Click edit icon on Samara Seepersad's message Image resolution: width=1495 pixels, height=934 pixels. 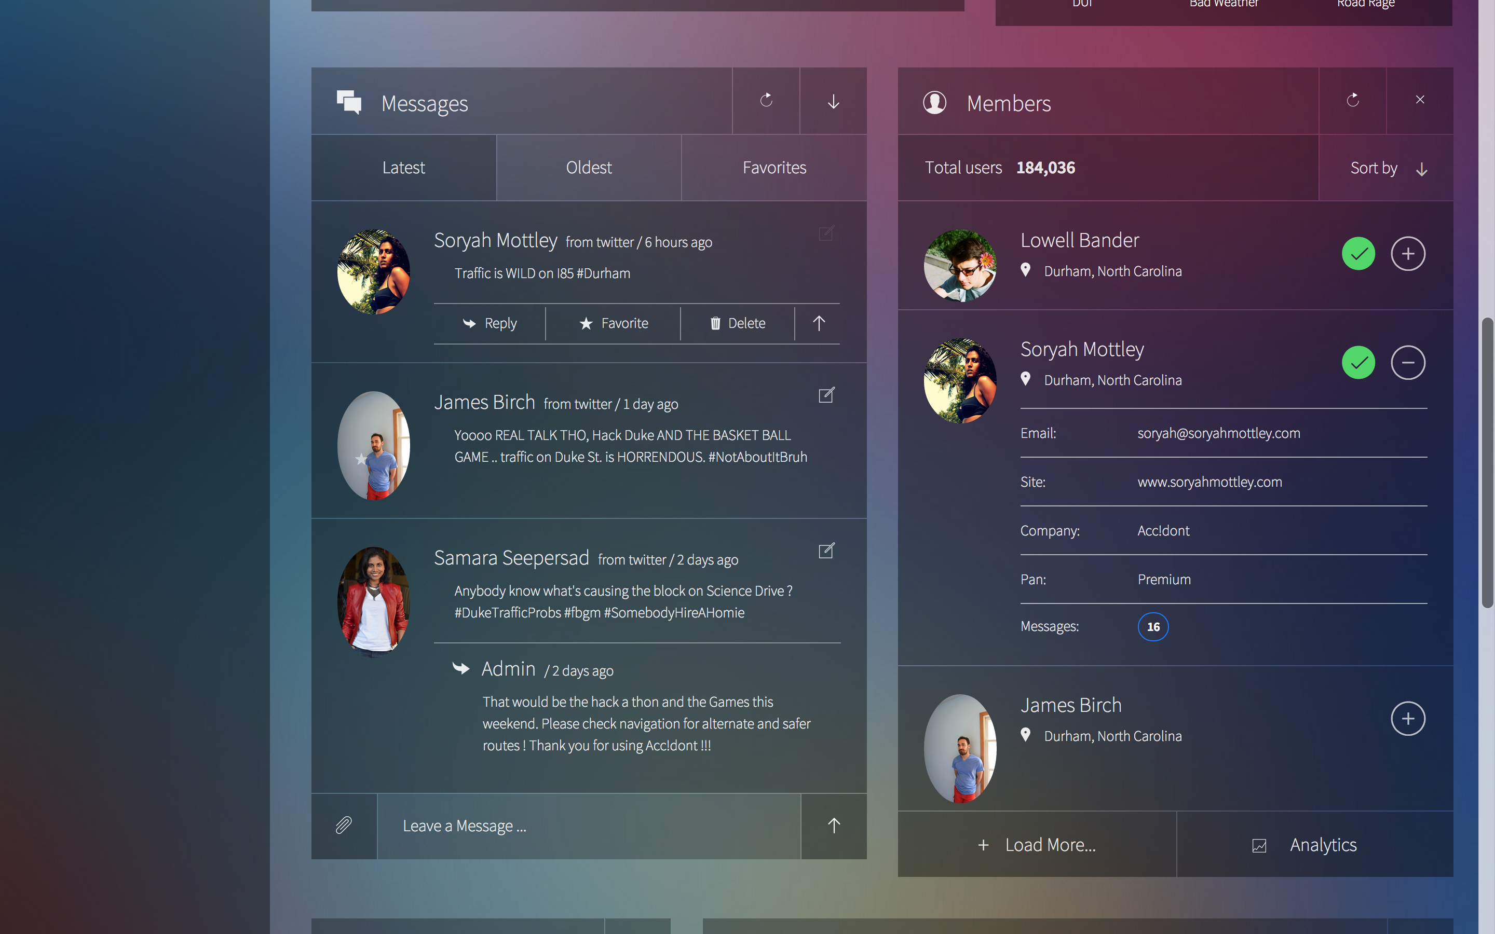[x=826, y=551]
